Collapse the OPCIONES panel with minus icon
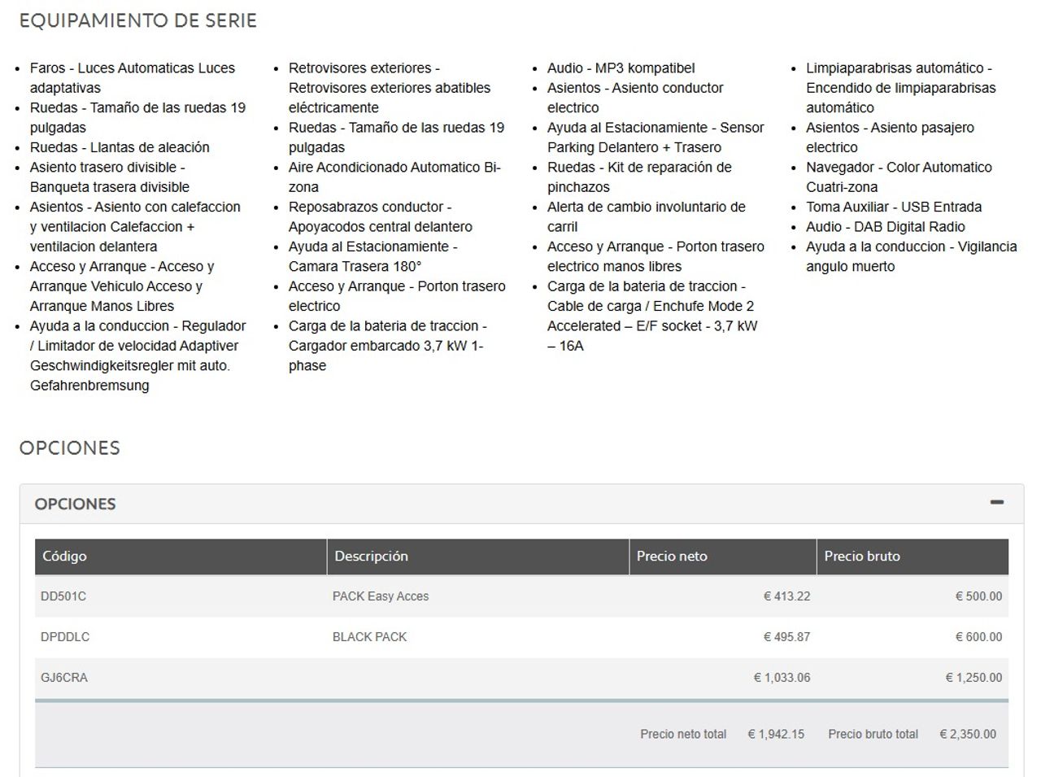 click(x=996, y=503)
